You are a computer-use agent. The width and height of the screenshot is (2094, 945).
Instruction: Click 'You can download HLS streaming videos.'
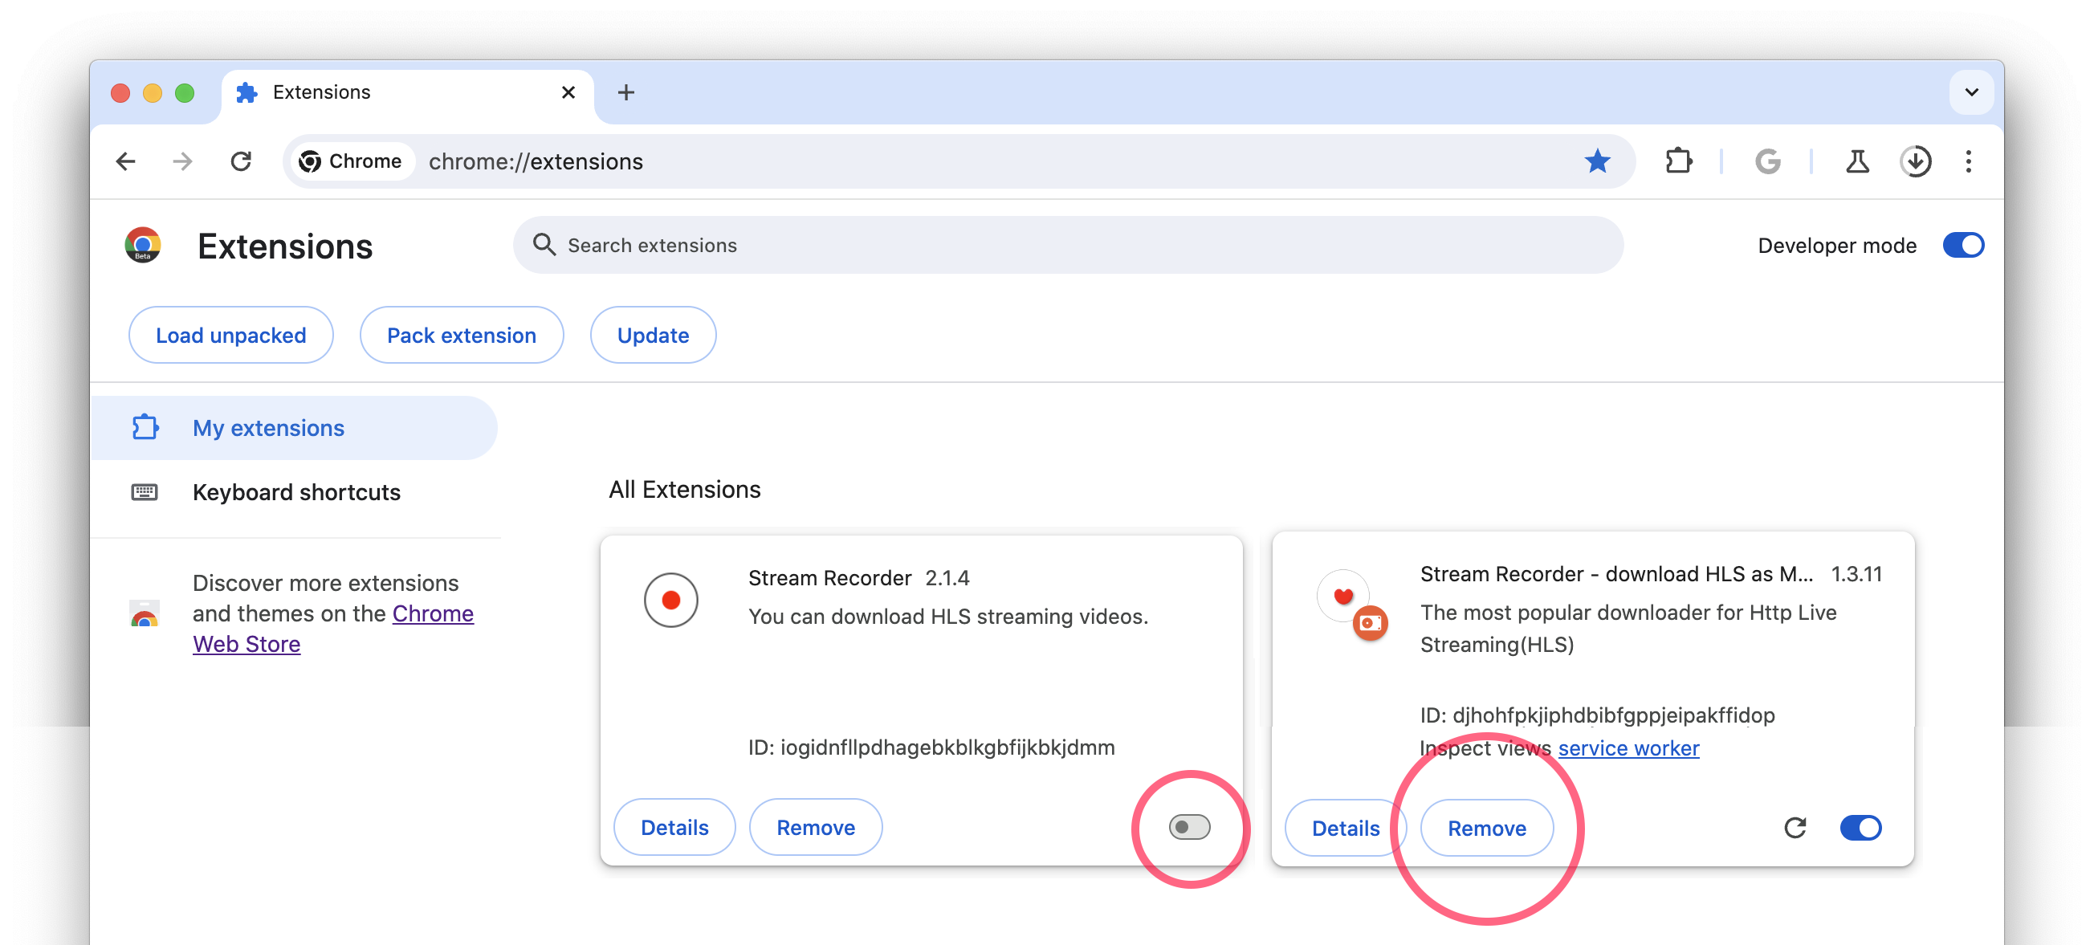coord(947,616)
